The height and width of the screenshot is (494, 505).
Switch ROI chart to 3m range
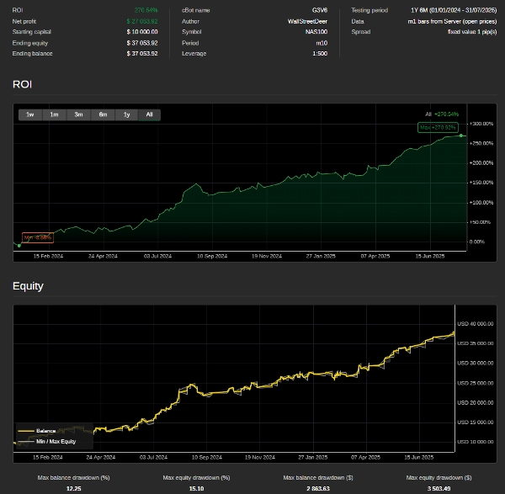point(78,114)
